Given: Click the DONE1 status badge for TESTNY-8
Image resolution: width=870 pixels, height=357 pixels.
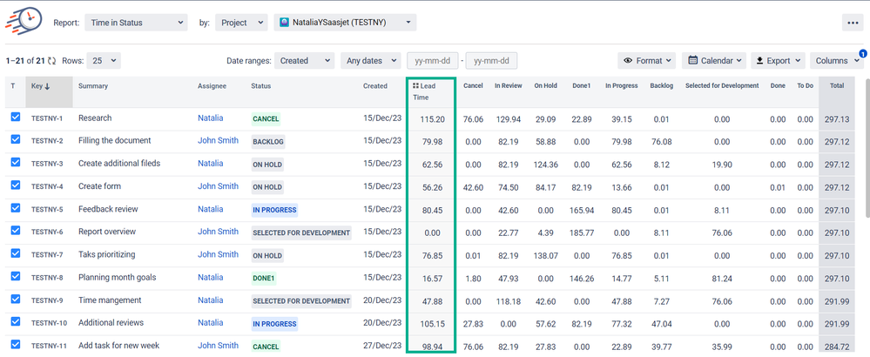Looking at the screenshot, I should click(264, 278).
